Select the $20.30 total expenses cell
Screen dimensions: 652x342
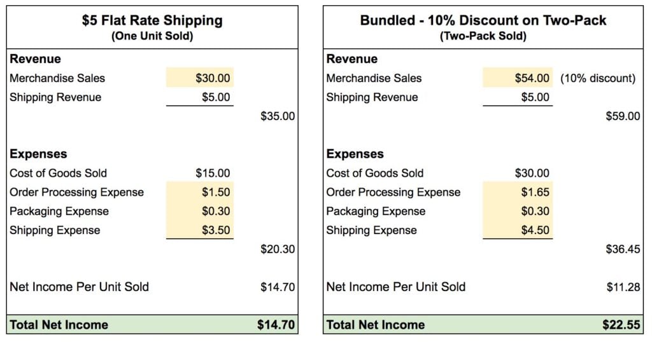click(x=278, y=249)
